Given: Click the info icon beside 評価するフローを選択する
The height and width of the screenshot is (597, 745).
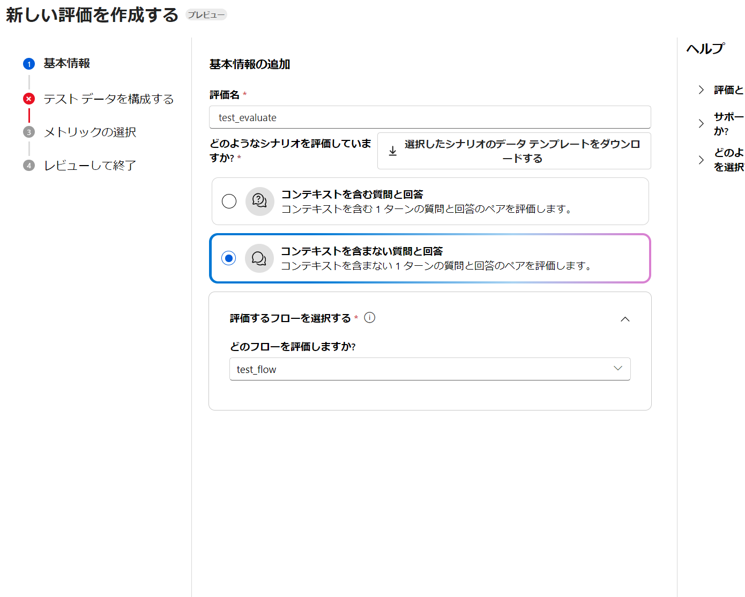Looking at the screenshot, I should (370, 317).
